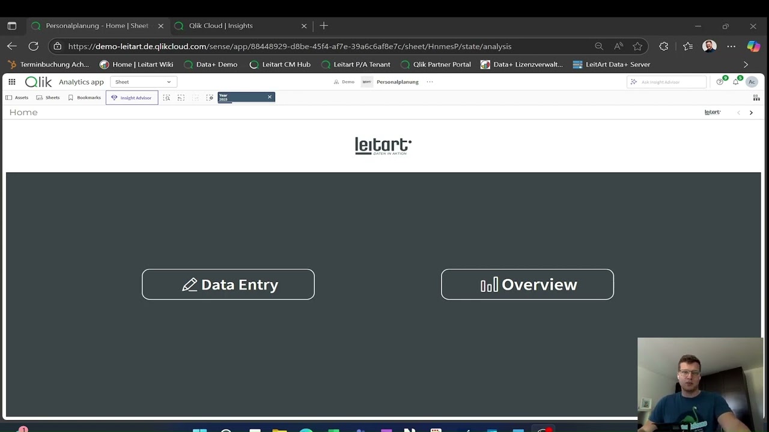
Task: Toggle read aloud in address bar
Action: pyautogui.click(x=618, y=46)
